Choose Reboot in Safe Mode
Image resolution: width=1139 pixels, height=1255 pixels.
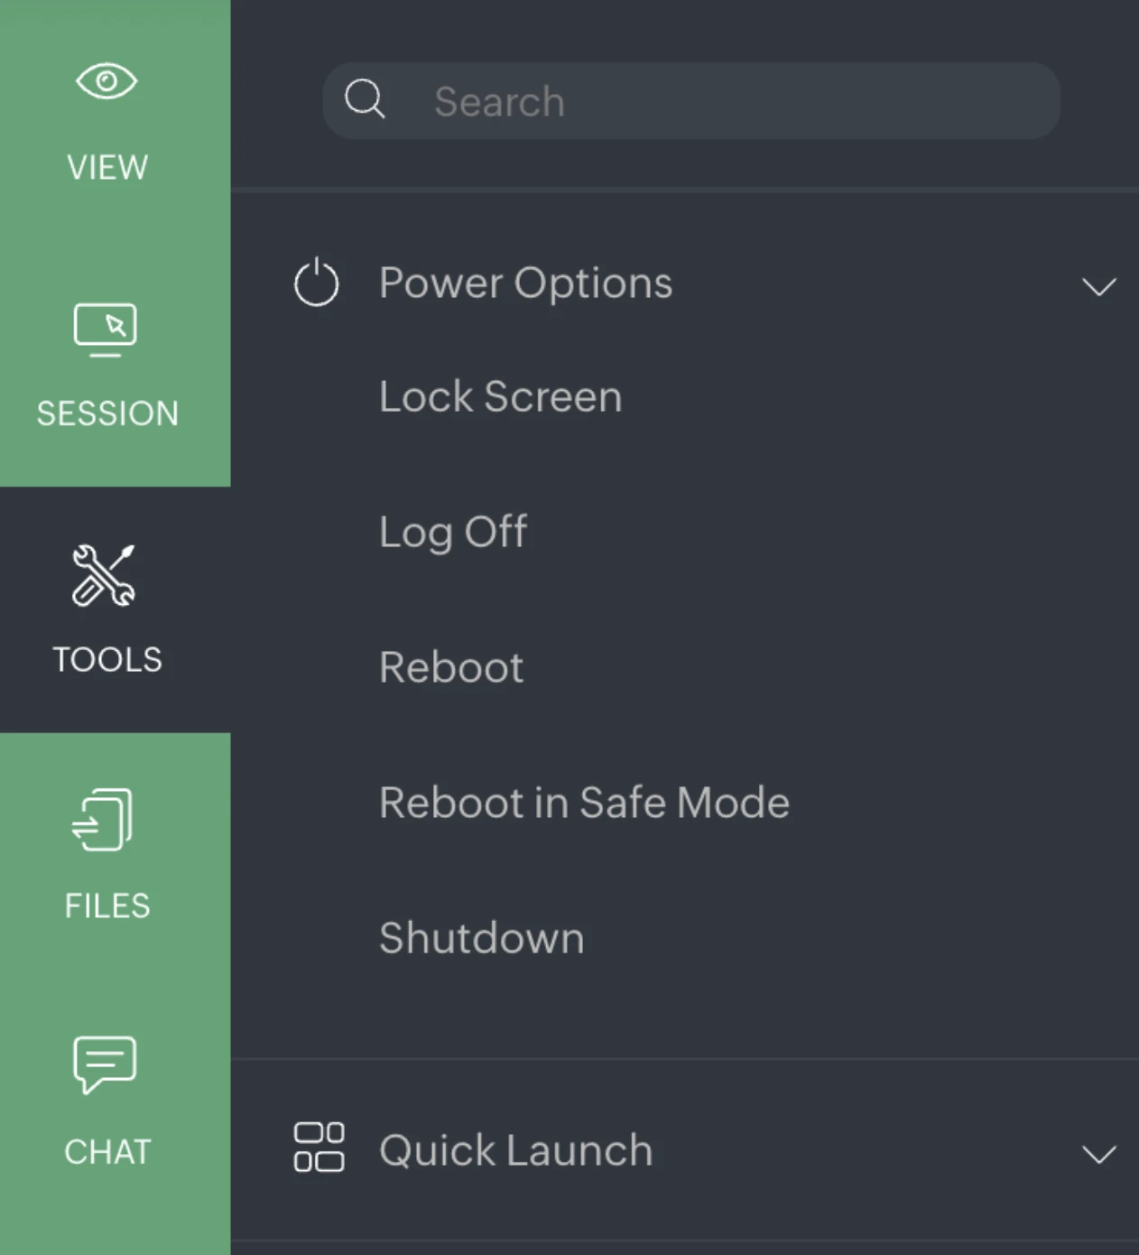(584, 802)
